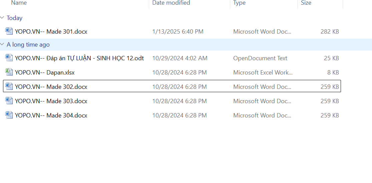Viewport: 372px width, 183px height.
Task: Collapse the A long time ago chevron
Action: tap(3, 45)
